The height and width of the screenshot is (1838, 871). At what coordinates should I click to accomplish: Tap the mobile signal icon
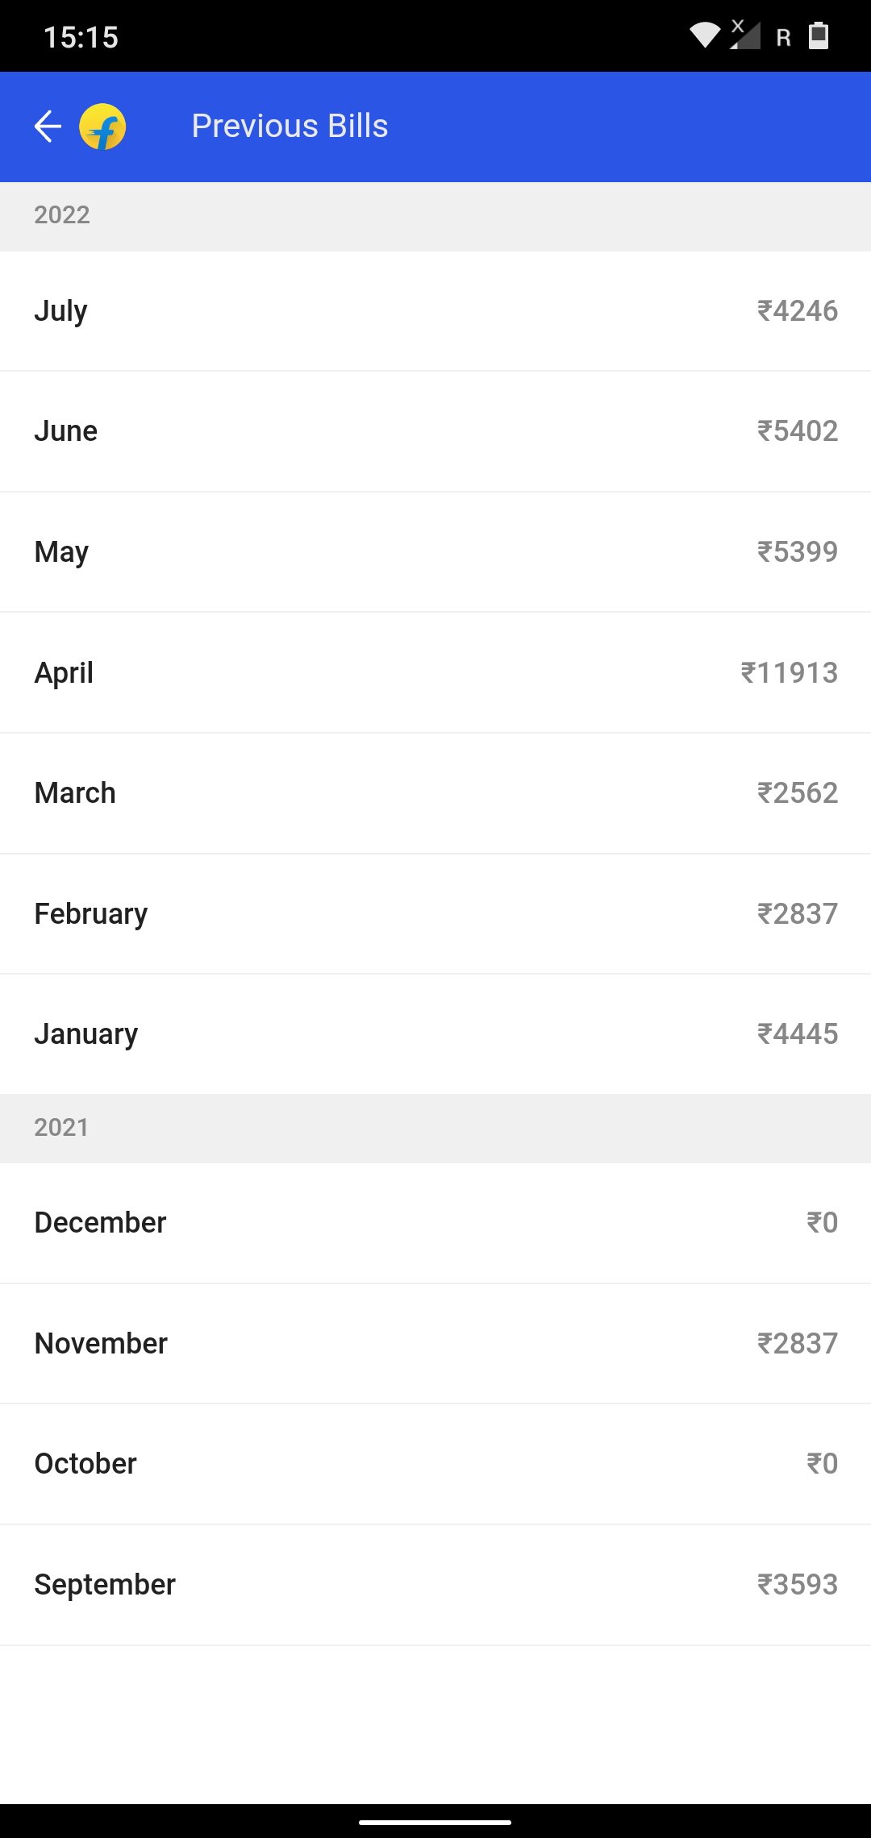pos(745,35)
